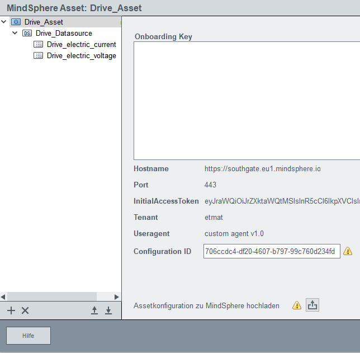Click warning icon beside upload button
The height and width of the screenshot is (353, 360).
297,305
